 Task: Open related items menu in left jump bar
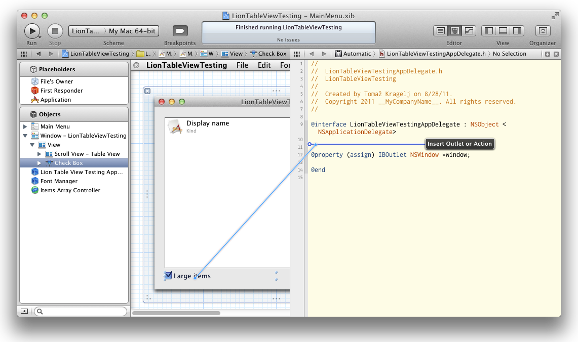pos(24,54)
